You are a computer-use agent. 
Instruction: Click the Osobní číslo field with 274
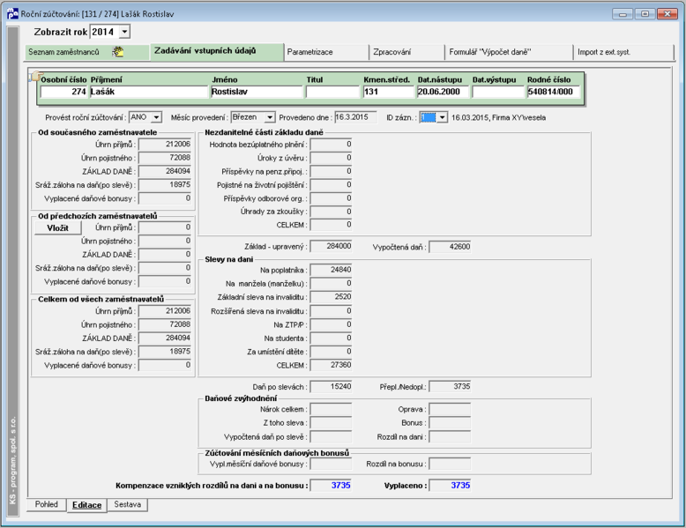point(63,92)
